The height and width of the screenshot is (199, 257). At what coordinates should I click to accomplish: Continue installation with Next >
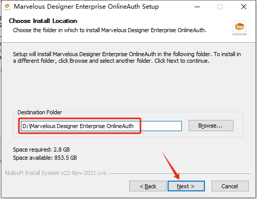coord(186,186)
